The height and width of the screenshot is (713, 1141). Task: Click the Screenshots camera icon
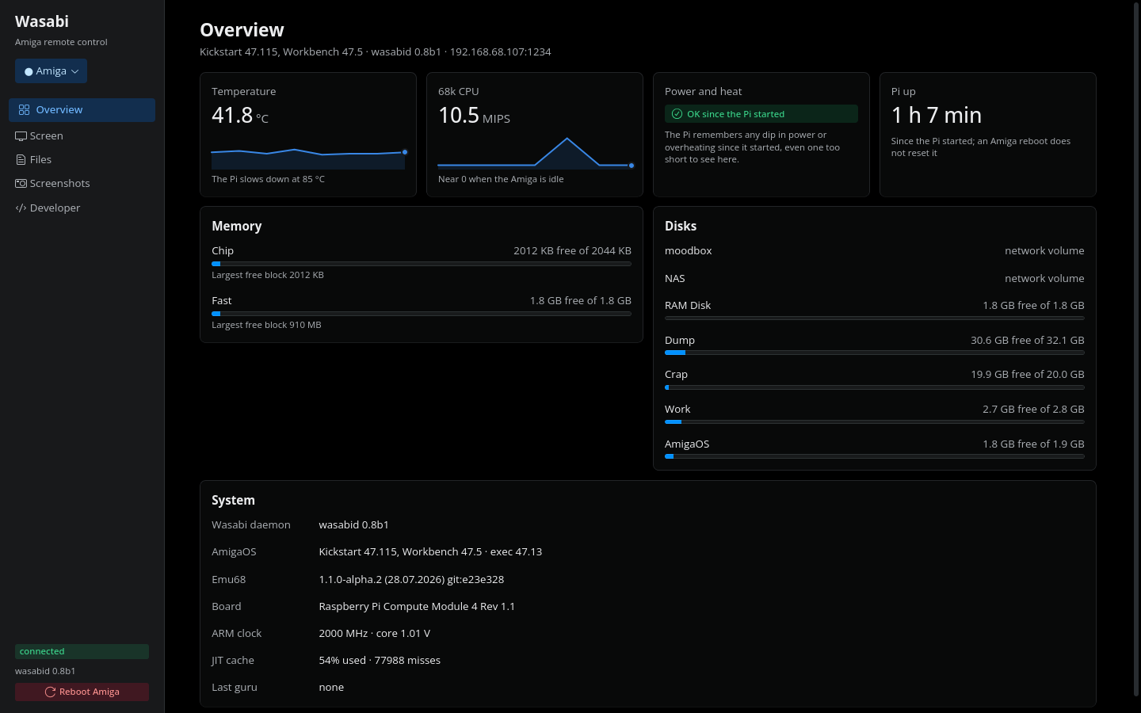click(x=21, y=184)
